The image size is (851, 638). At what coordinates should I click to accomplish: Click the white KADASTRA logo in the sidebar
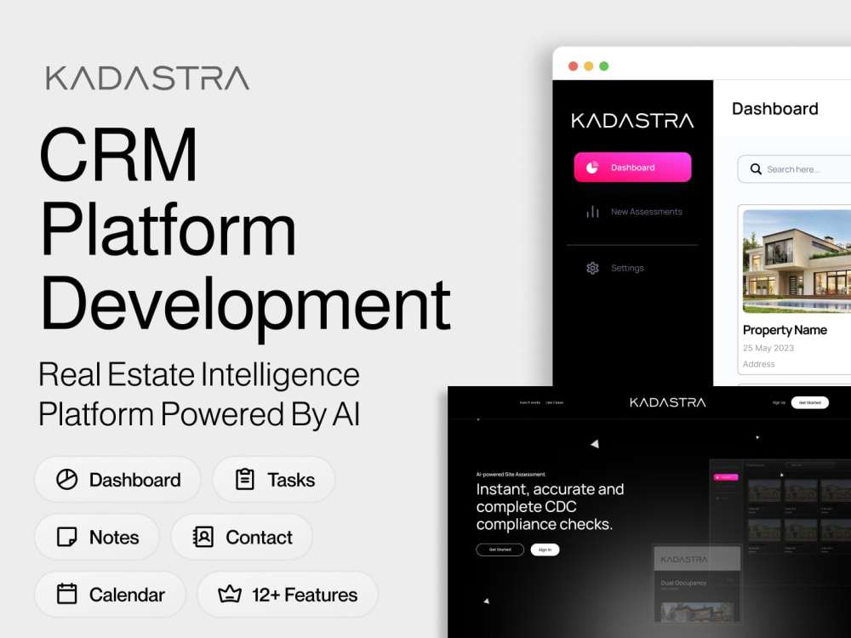tap(632, 121)
